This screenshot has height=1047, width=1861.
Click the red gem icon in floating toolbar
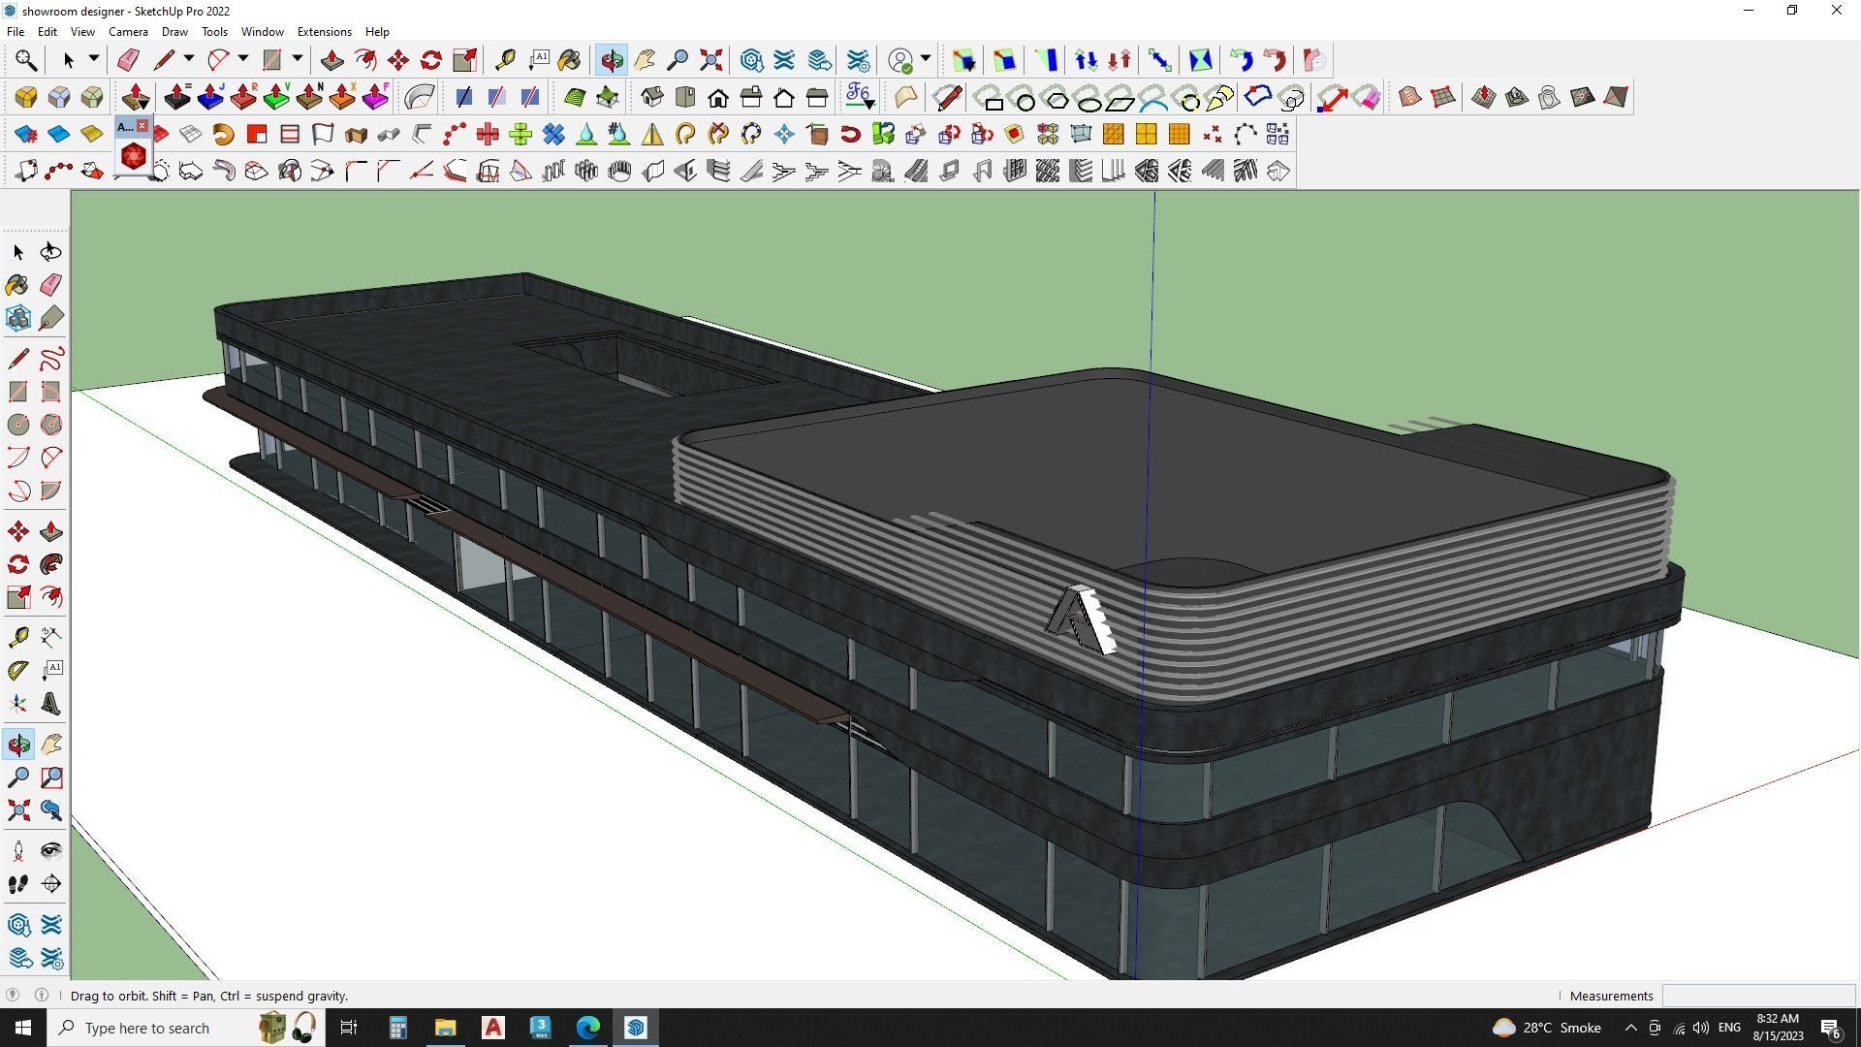[133, 155]
